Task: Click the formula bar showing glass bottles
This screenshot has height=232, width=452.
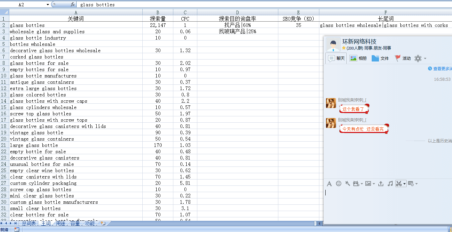Action: click(265, 5)
